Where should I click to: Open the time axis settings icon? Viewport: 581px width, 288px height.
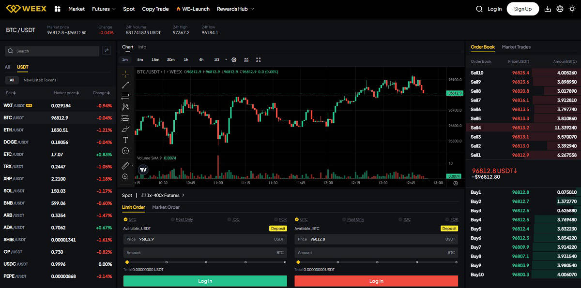tap(455, 183)
